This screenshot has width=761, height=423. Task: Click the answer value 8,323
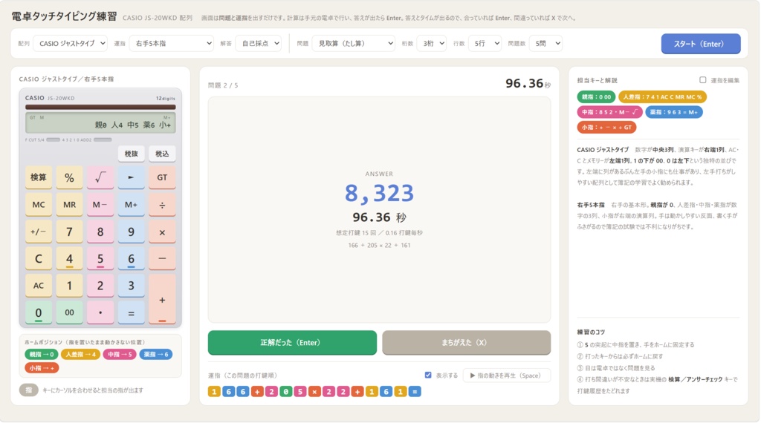(x=379, y=193)
